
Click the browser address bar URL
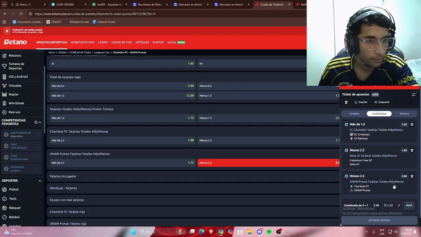(95, 14)
